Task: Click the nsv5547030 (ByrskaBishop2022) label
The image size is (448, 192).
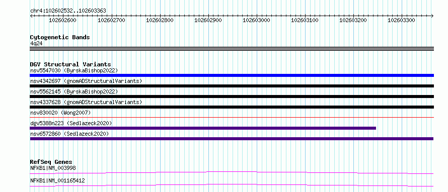Action: pyautogui.click(x=74, y=70)
